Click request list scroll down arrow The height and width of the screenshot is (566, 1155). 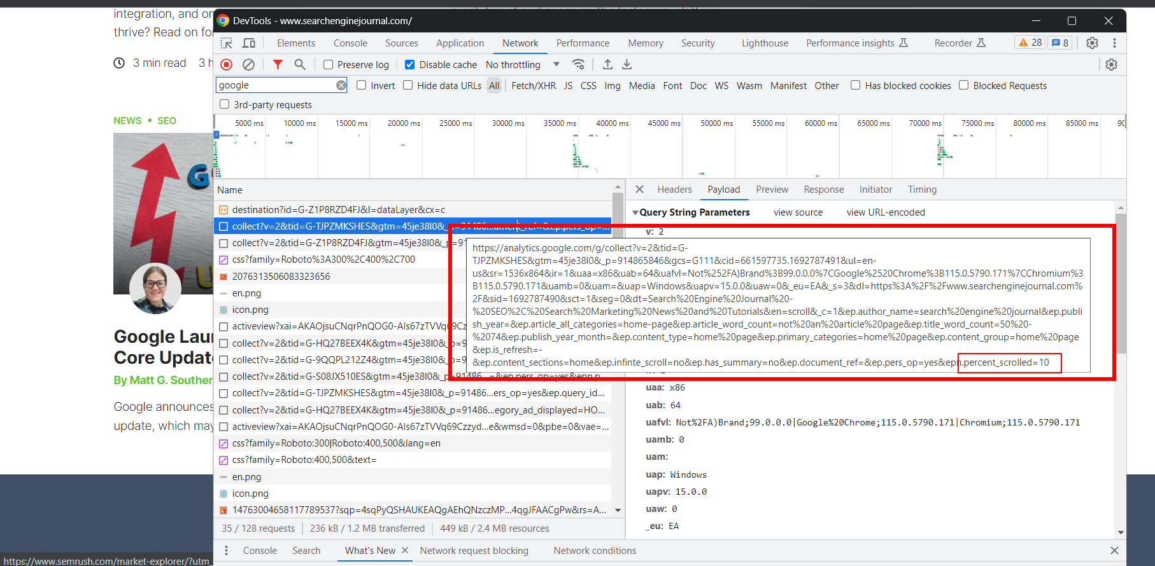(x=618, y=510)
